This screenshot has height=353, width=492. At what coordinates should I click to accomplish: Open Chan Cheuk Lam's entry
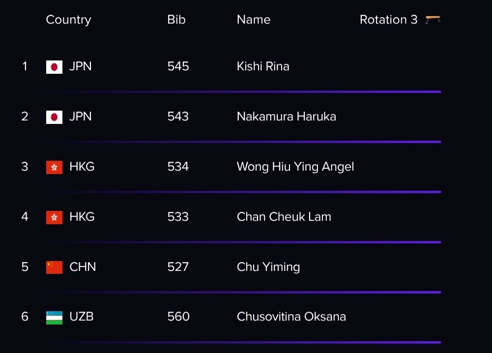(284, 216)
